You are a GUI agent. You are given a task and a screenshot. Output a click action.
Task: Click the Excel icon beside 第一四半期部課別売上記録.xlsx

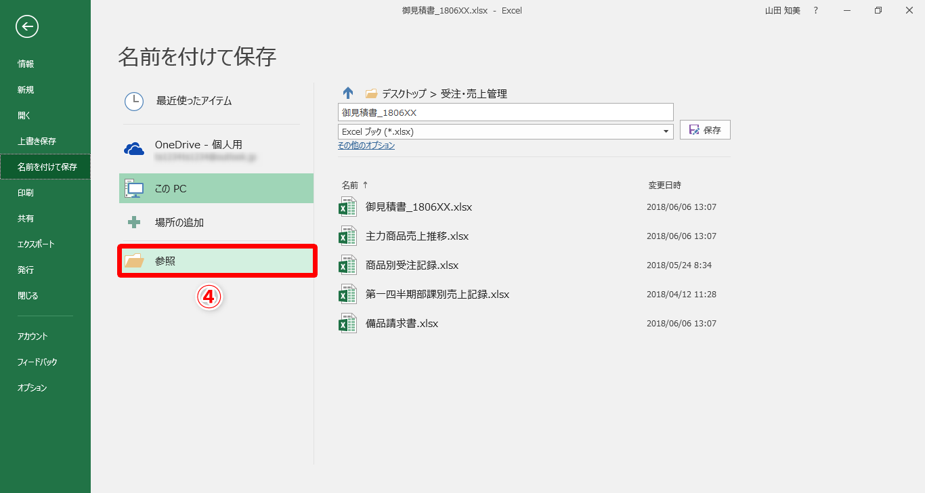coord(347,294)
